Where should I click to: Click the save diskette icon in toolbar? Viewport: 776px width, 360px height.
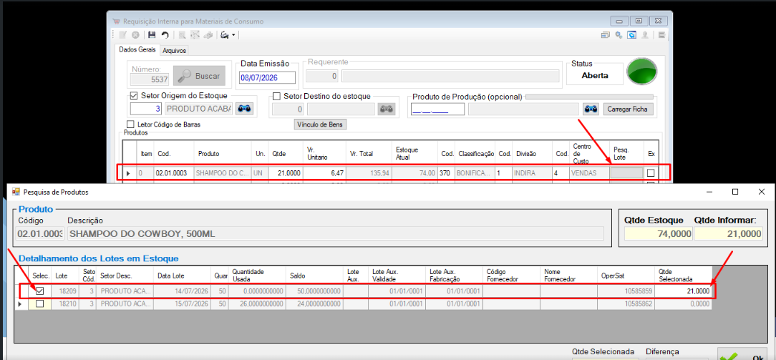pos(152,35)
